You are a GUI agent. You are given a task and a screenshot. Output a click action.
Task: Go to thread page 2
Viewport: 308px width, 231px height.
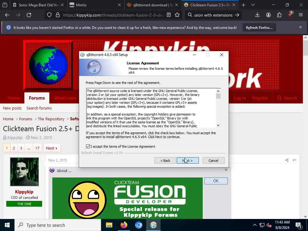pos(14,148)
